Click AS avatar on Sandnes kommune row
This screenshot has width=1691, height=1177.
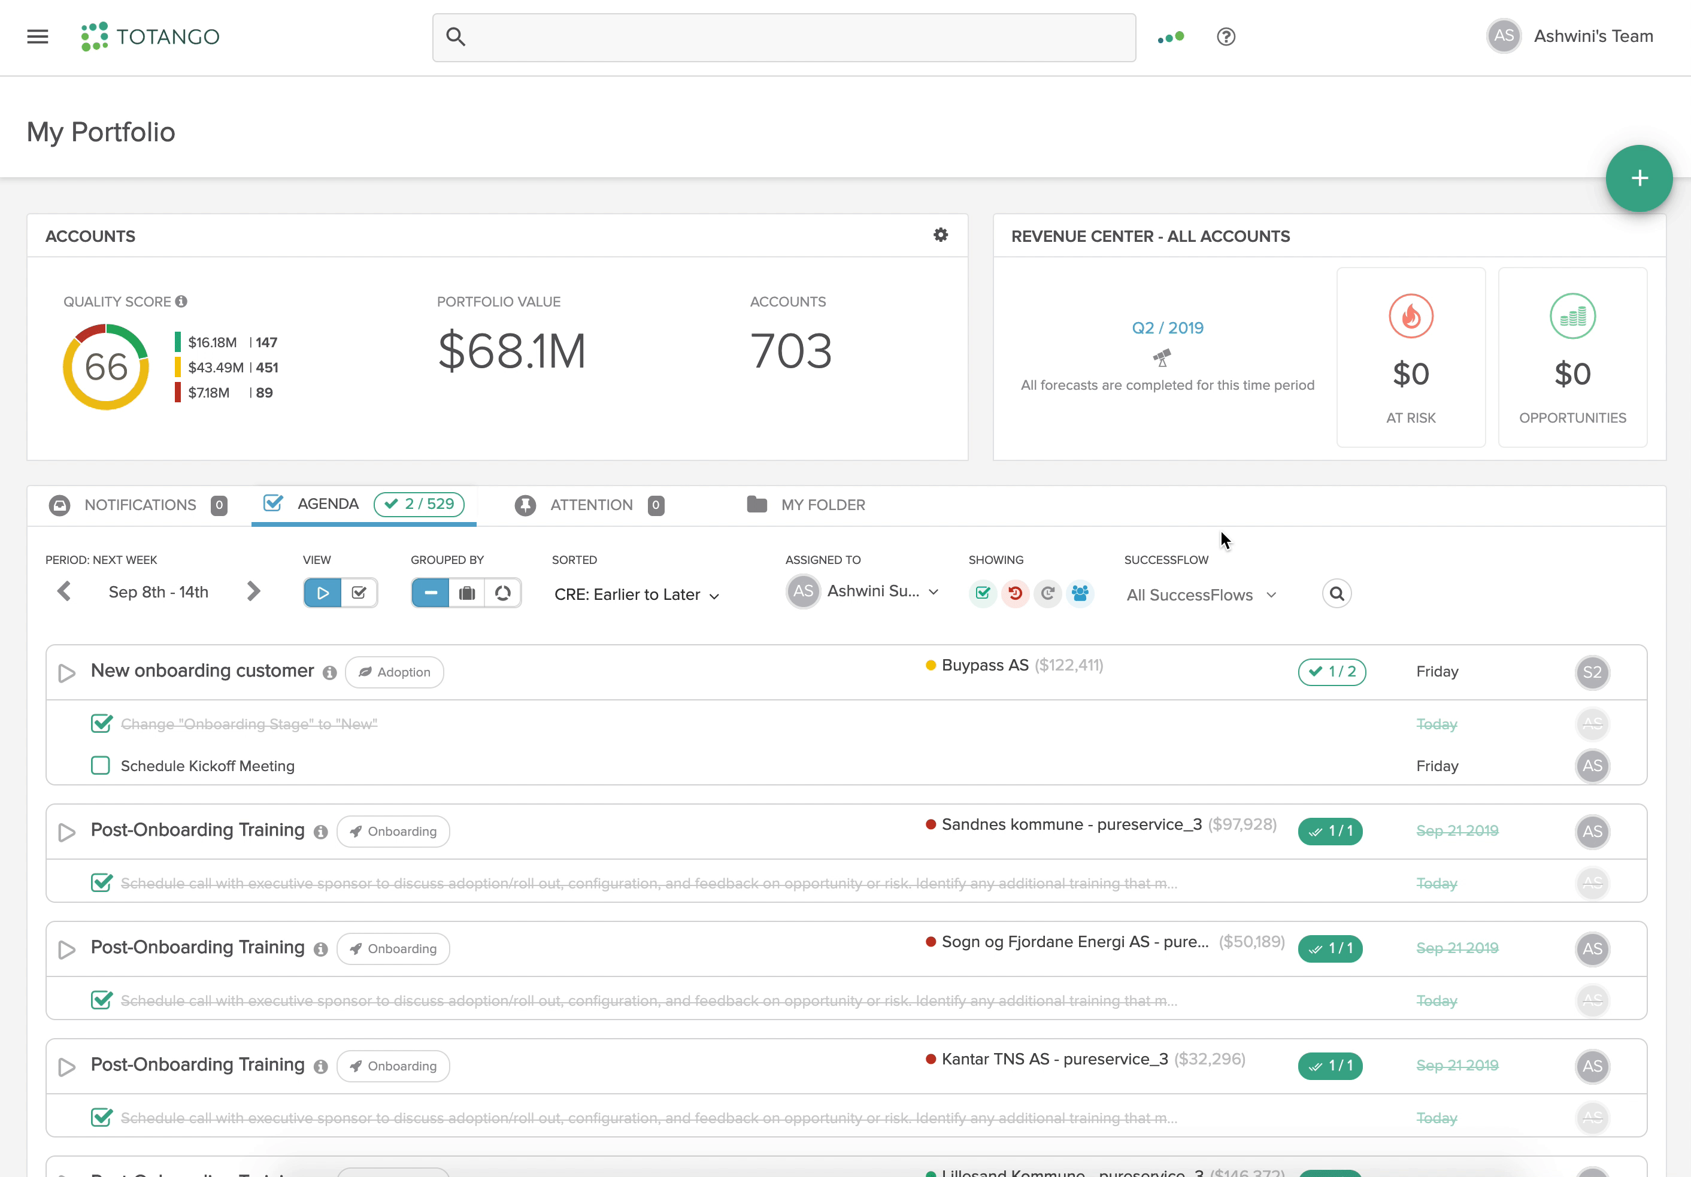[x=1592, y=832]
